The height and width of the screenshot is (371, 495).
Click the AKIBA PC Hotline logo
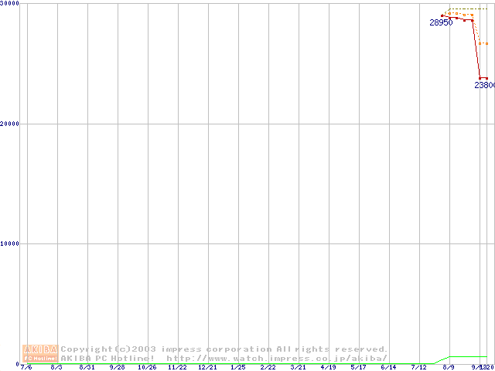tap(40, 353)
